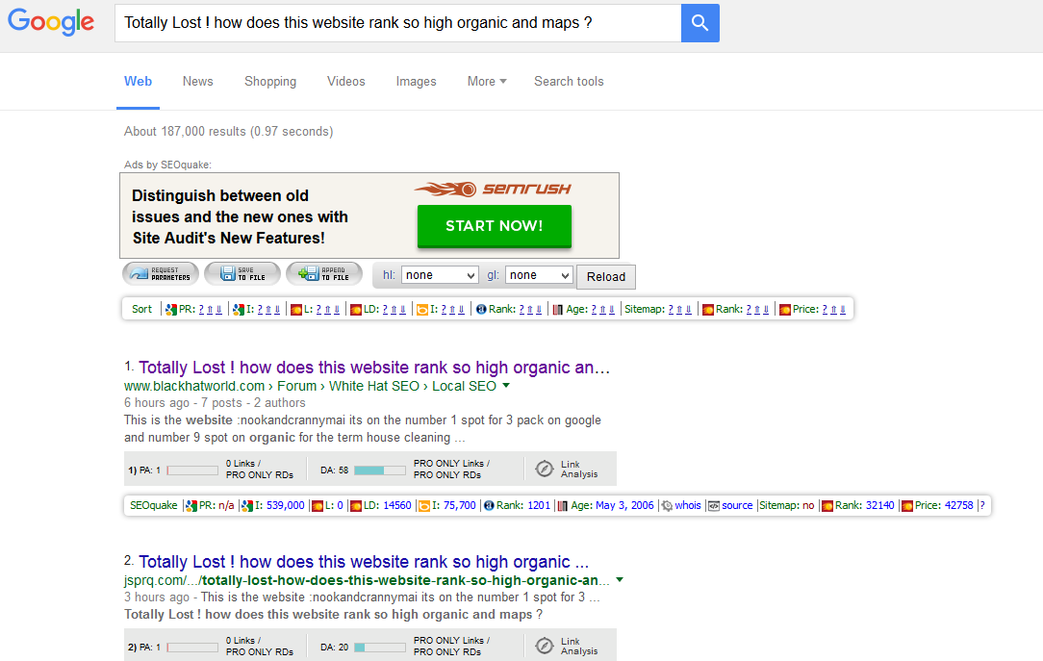Open SEOquake Request Parameters
Image resolution: width=1043 pixels, height=661 pixels.
click(161, 273)
